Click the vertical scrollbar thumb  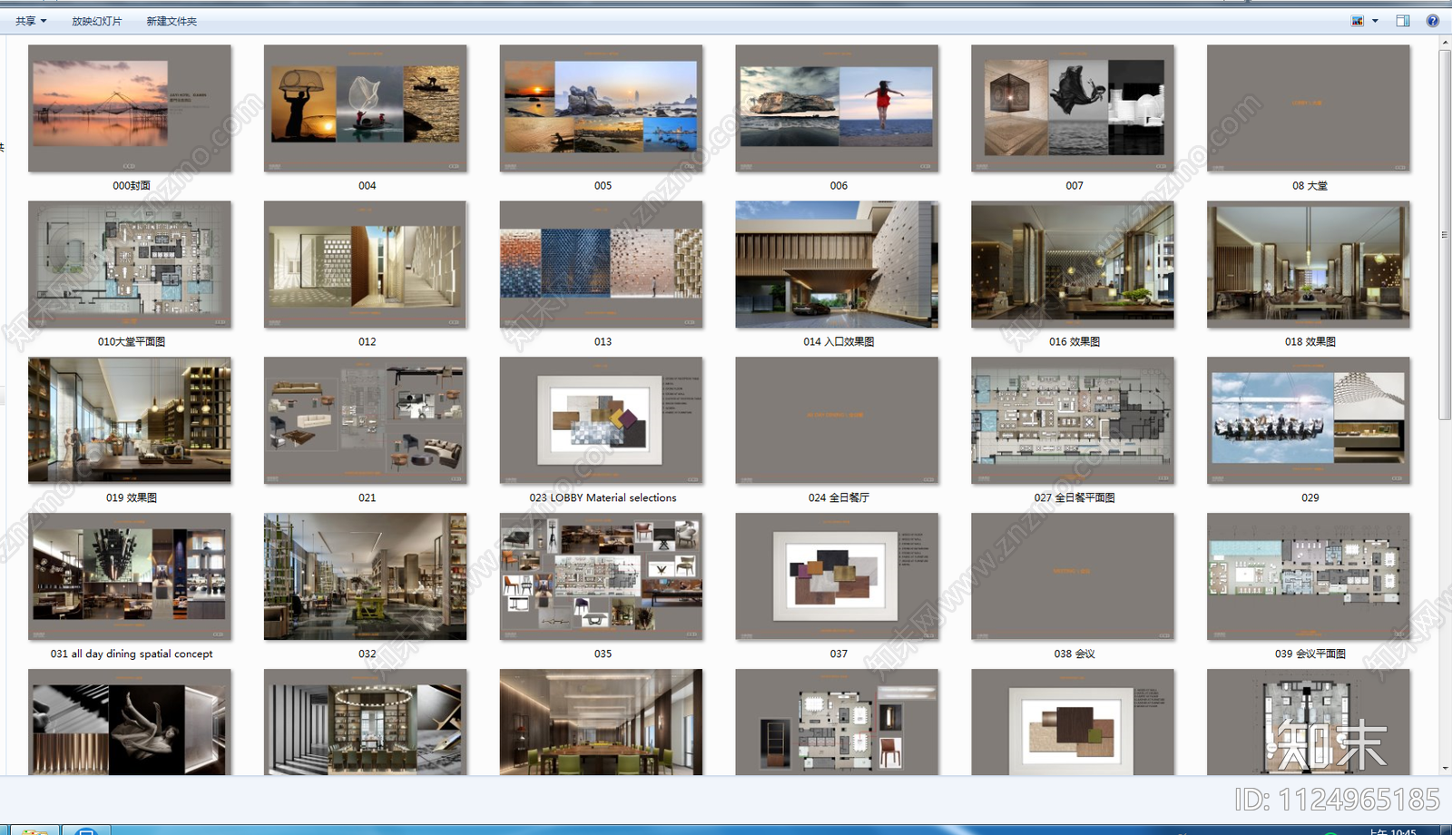tap(1445, 235)
